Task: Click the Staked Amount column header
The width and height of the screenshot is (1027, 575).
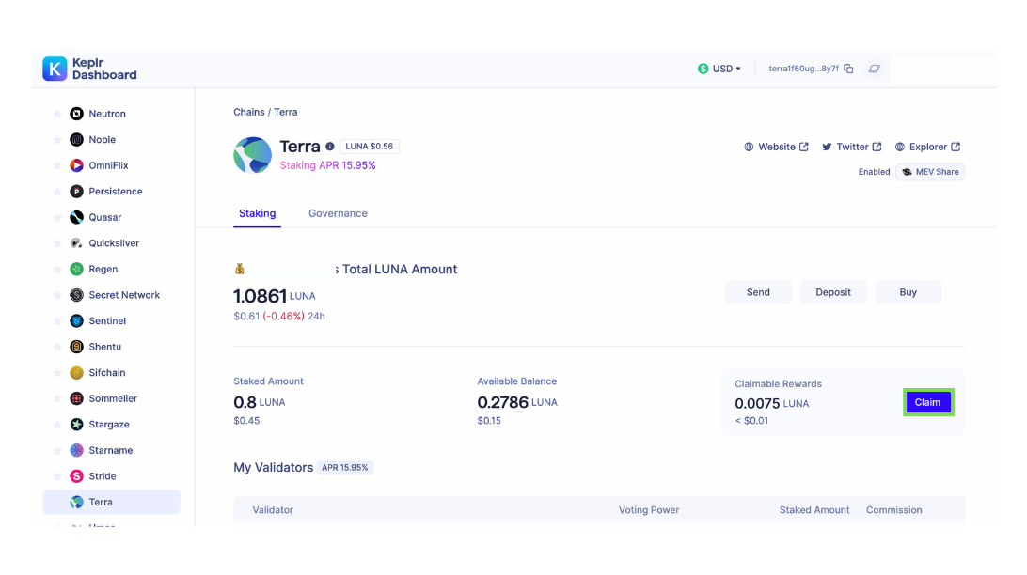Action: point(814,510)
